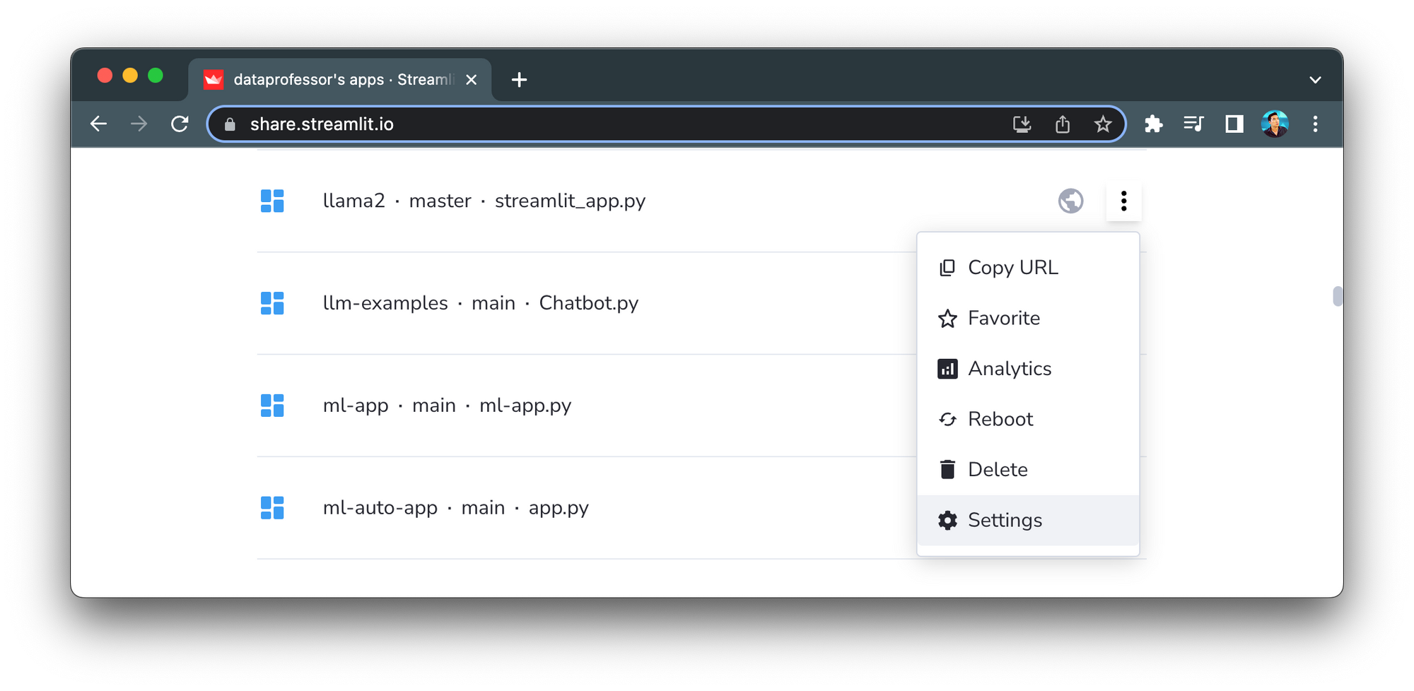
Task: Open Analytics for the llama2 app
Action: point(1009,369)
